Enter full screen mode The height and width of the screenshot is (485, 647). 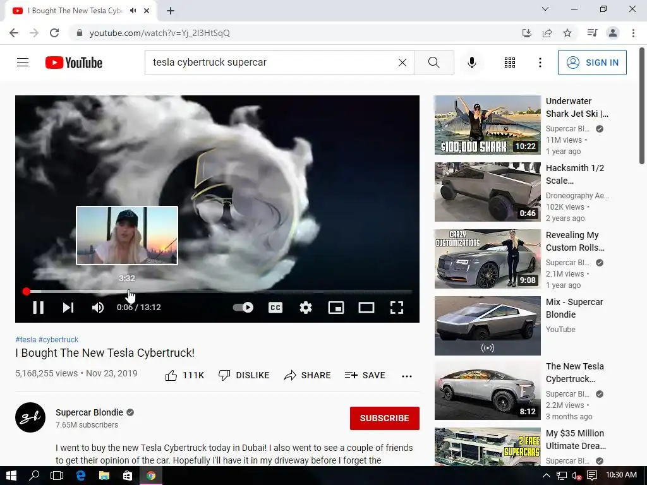tap(397, 308)
